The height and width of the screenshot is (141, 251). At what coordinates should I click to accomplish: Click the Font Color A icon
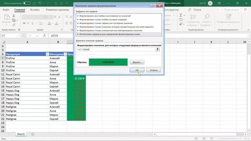click(56, 23)
